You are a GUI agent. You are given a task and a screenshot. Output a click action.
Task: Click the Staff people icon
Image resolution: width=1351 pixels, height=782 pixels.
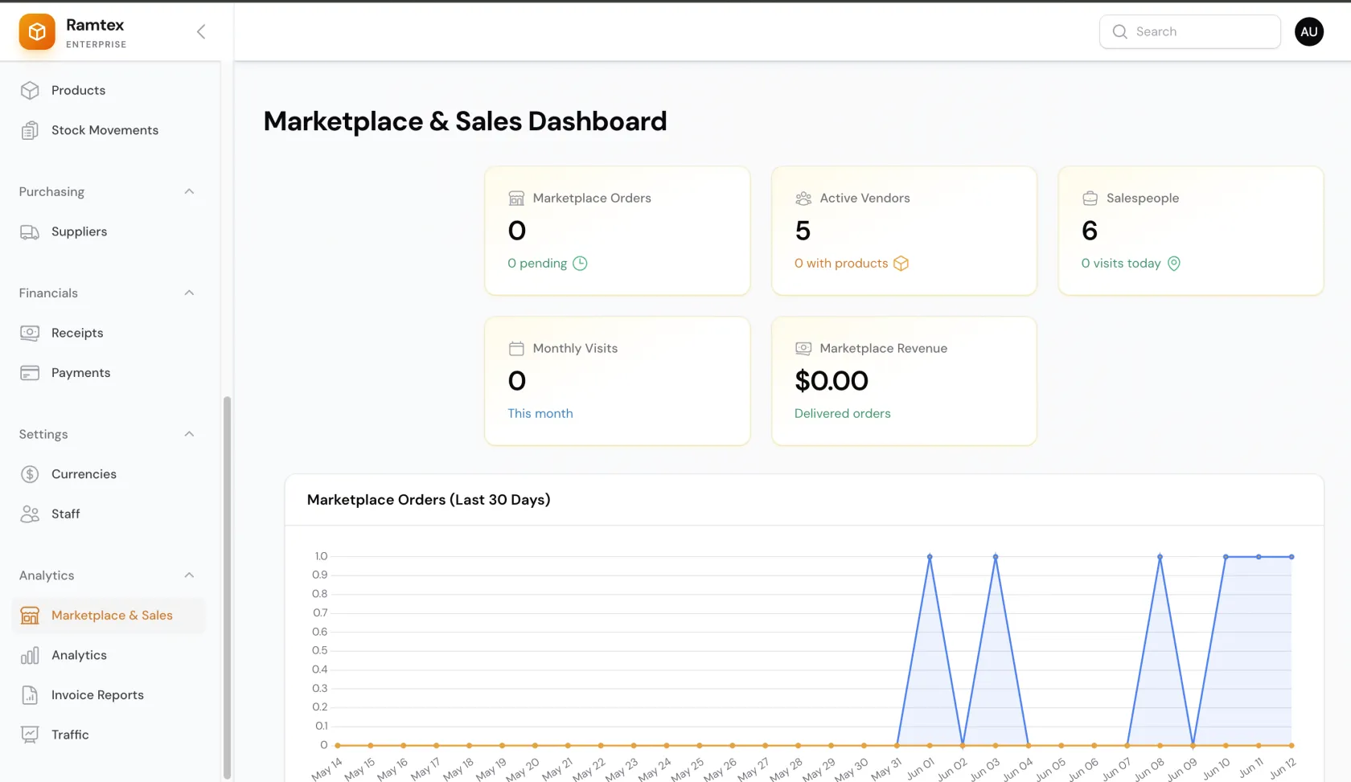tap(30, 514)
